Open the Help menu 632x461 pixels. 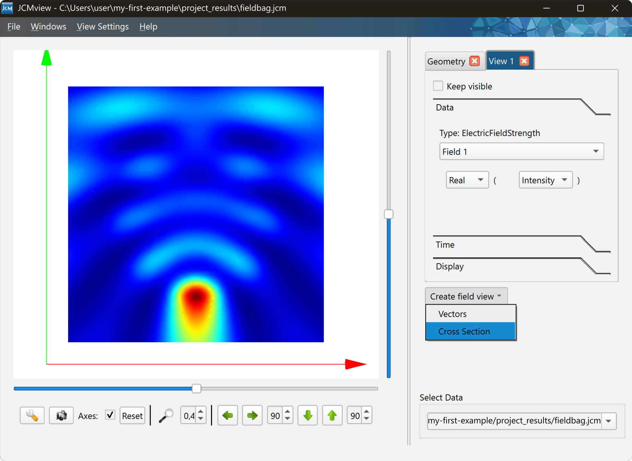[148, 27]
